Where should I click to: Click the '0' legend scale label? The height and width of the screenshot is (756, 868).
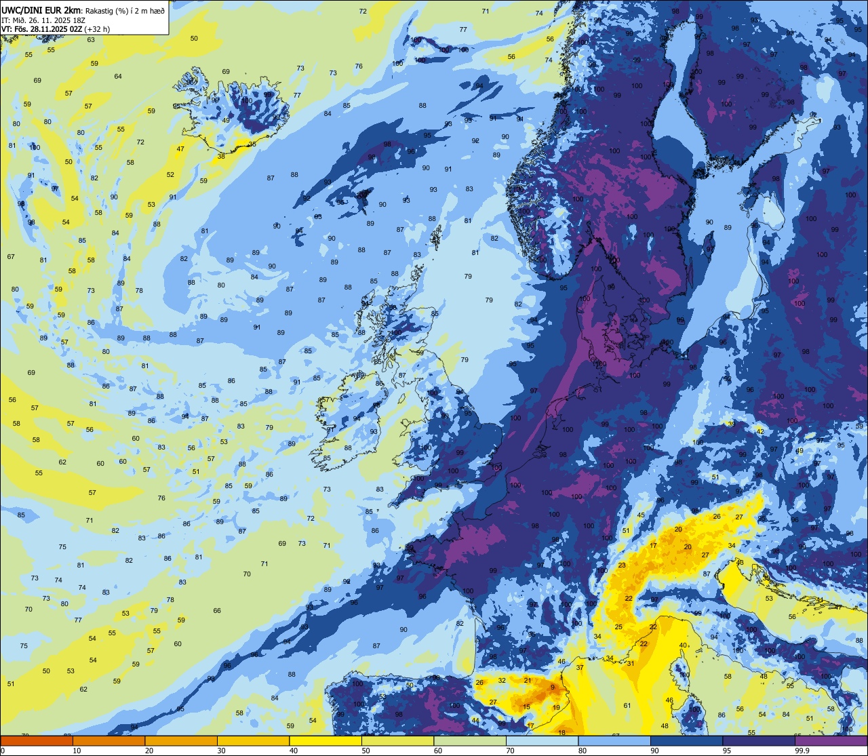[3, 751]
